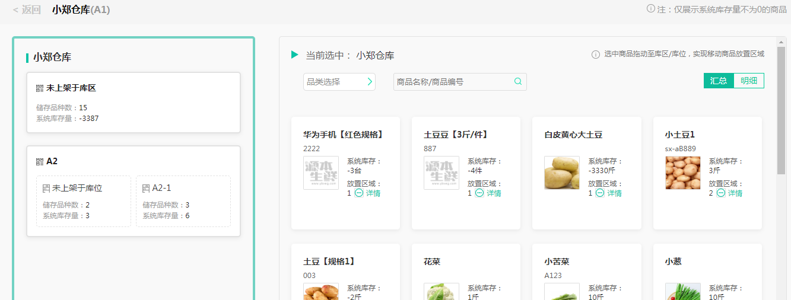Select the 未上架于库区 zone card
791x300 pixels.
[x=134, y=103]
